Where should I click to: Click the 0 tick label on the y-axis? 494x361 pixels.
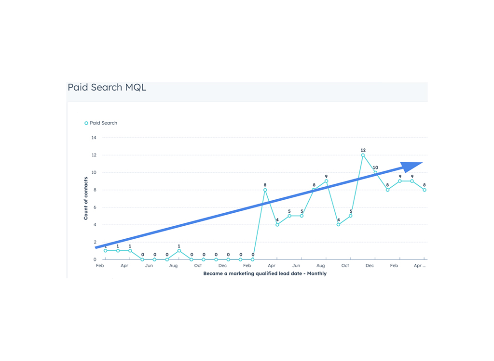click(95, 259)
